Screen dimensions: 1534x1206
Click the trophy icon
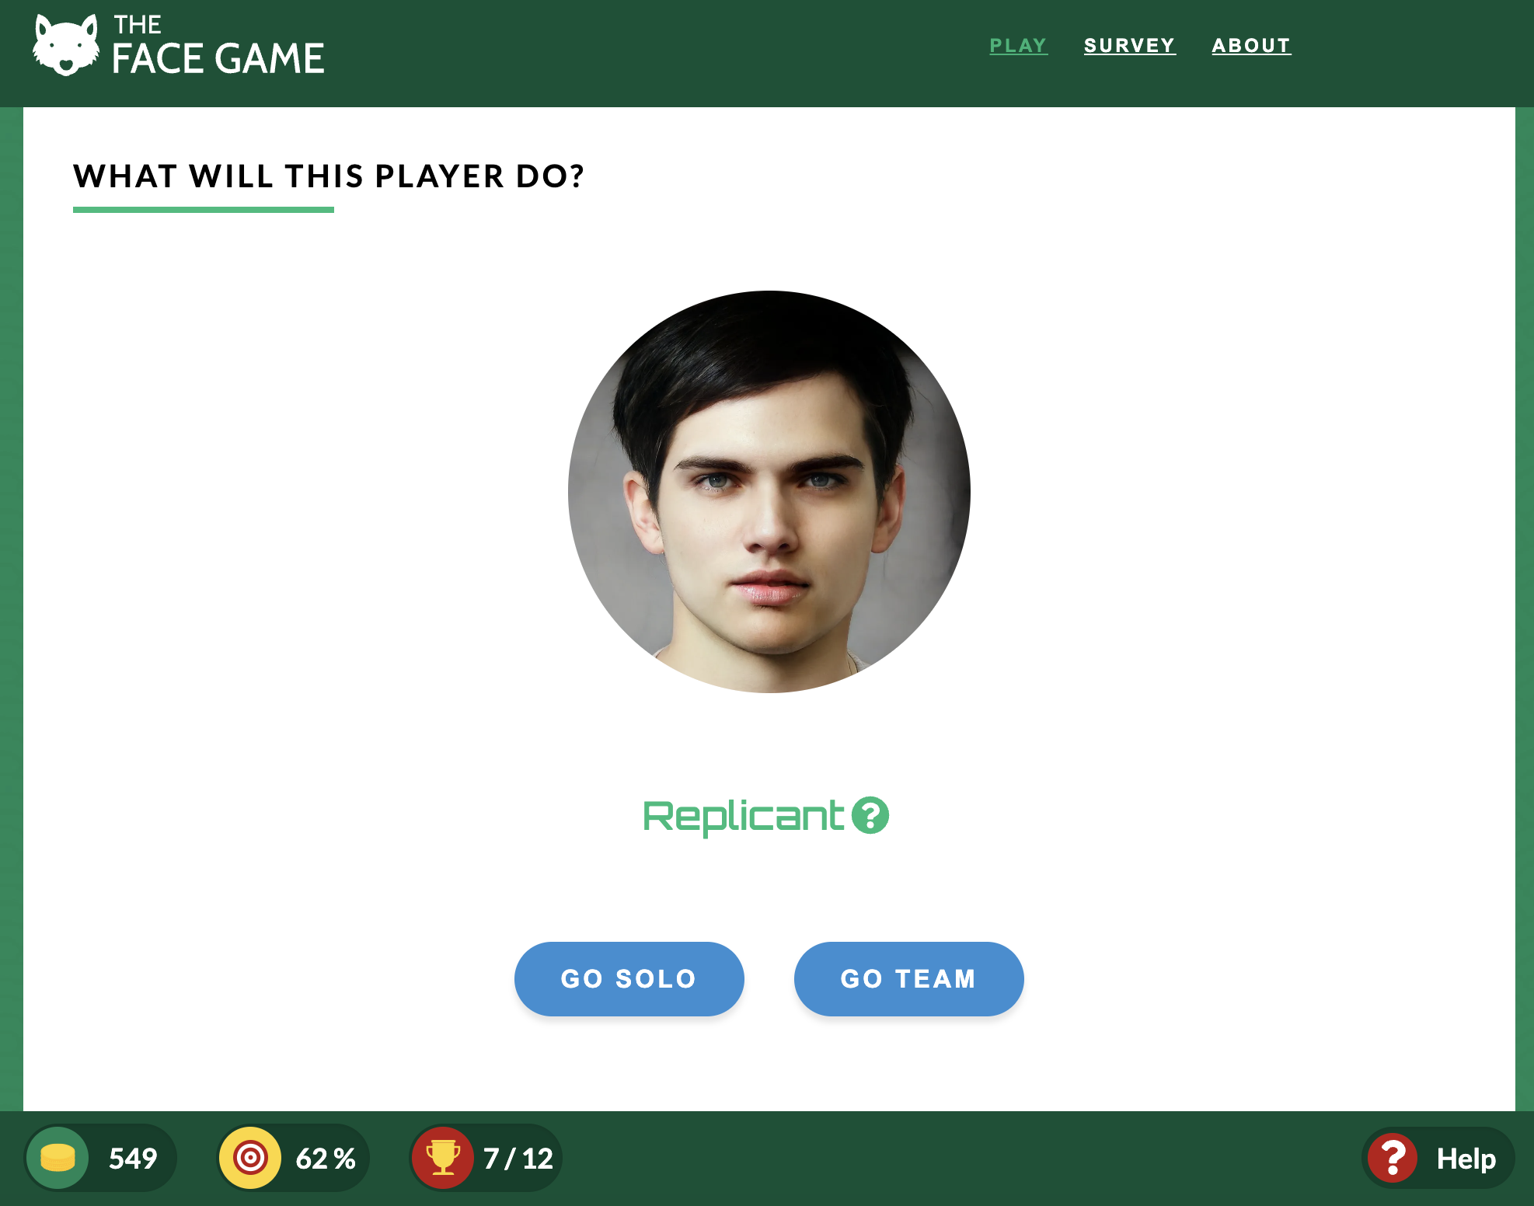point(443,1158)
